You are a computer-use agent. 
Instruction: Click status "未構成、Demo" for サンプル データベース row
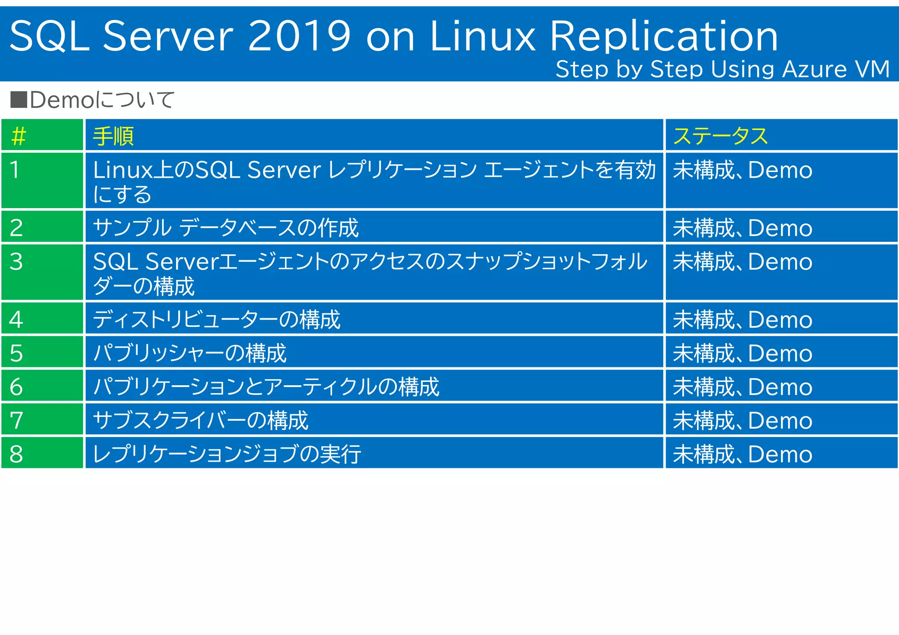tap(781, 226)
